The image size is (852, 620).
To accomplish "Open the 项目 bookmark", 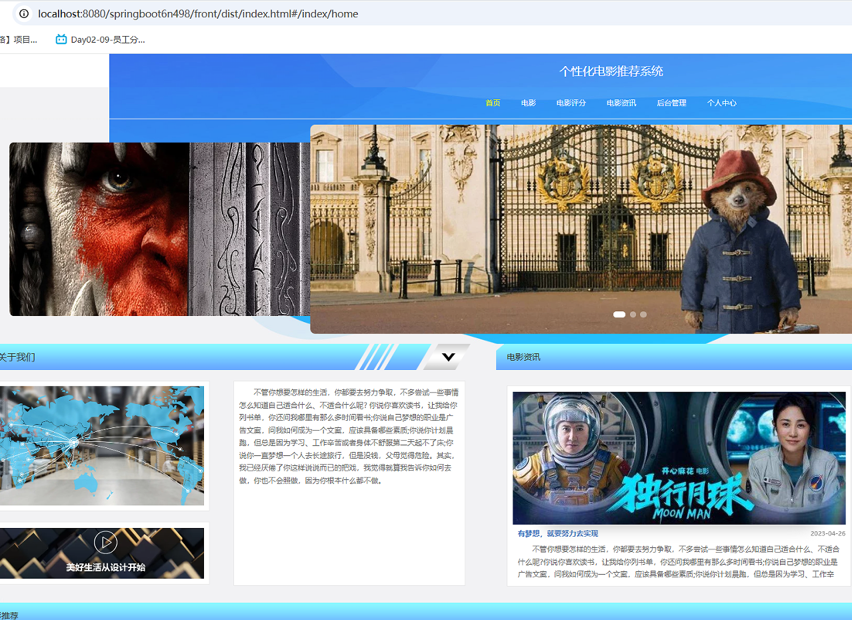I will click(19, 39).
